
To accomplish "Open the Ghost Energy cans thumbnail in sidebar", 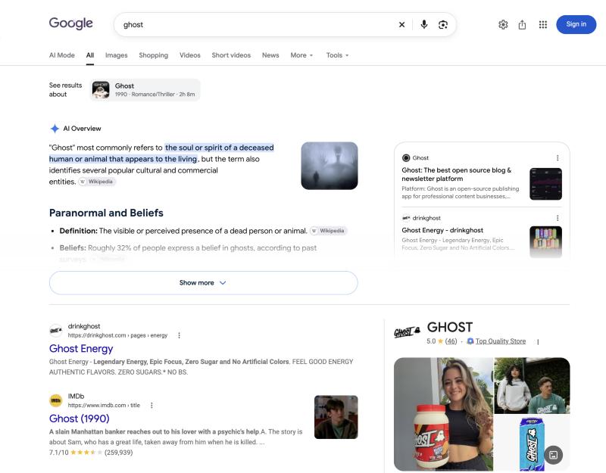I will (545, 241).
